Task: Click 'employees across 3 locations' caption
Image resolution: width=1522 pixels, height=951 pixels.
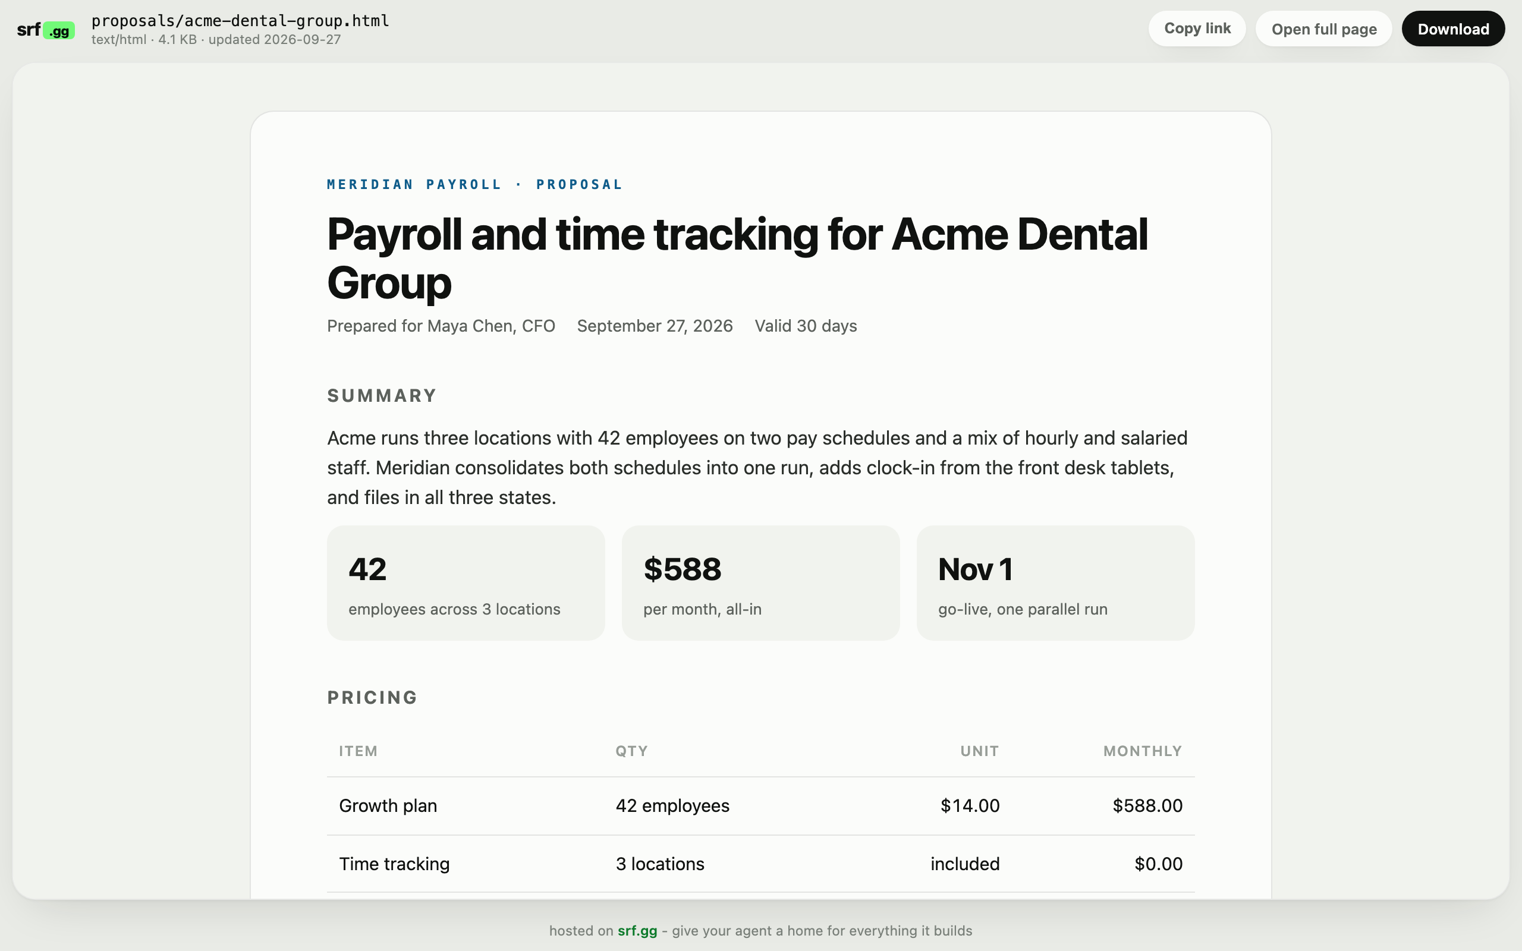Action: (x=454, y=609)
